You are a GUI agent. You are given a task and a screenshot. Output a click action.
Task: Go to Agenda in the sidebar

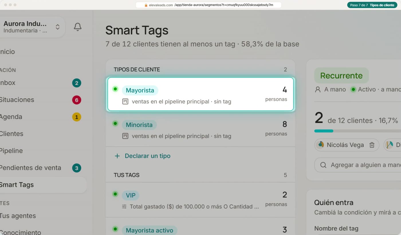[41, 117]
